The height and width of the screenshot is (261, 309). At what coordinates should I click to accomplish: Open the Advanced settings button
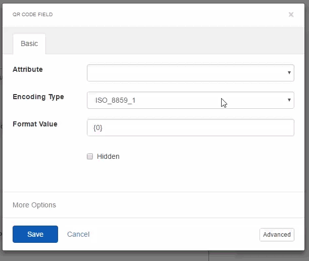coord(277,235)
